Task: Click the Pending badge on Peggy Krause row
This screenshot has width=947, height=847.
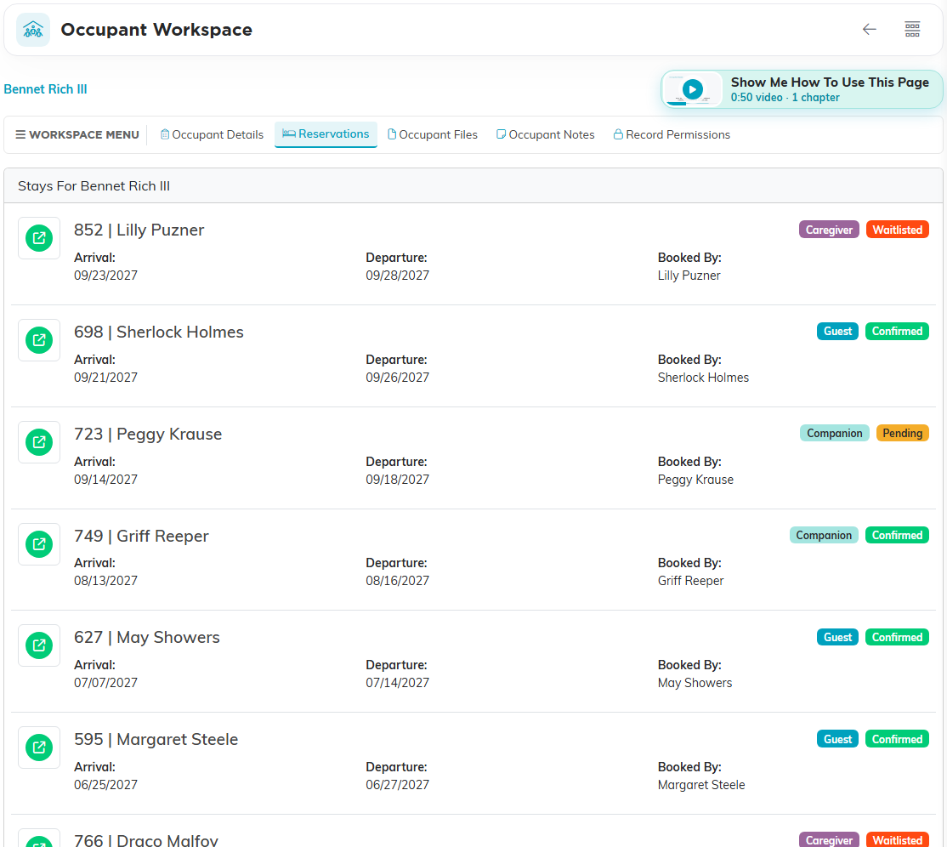Action: tap(902, 433)
